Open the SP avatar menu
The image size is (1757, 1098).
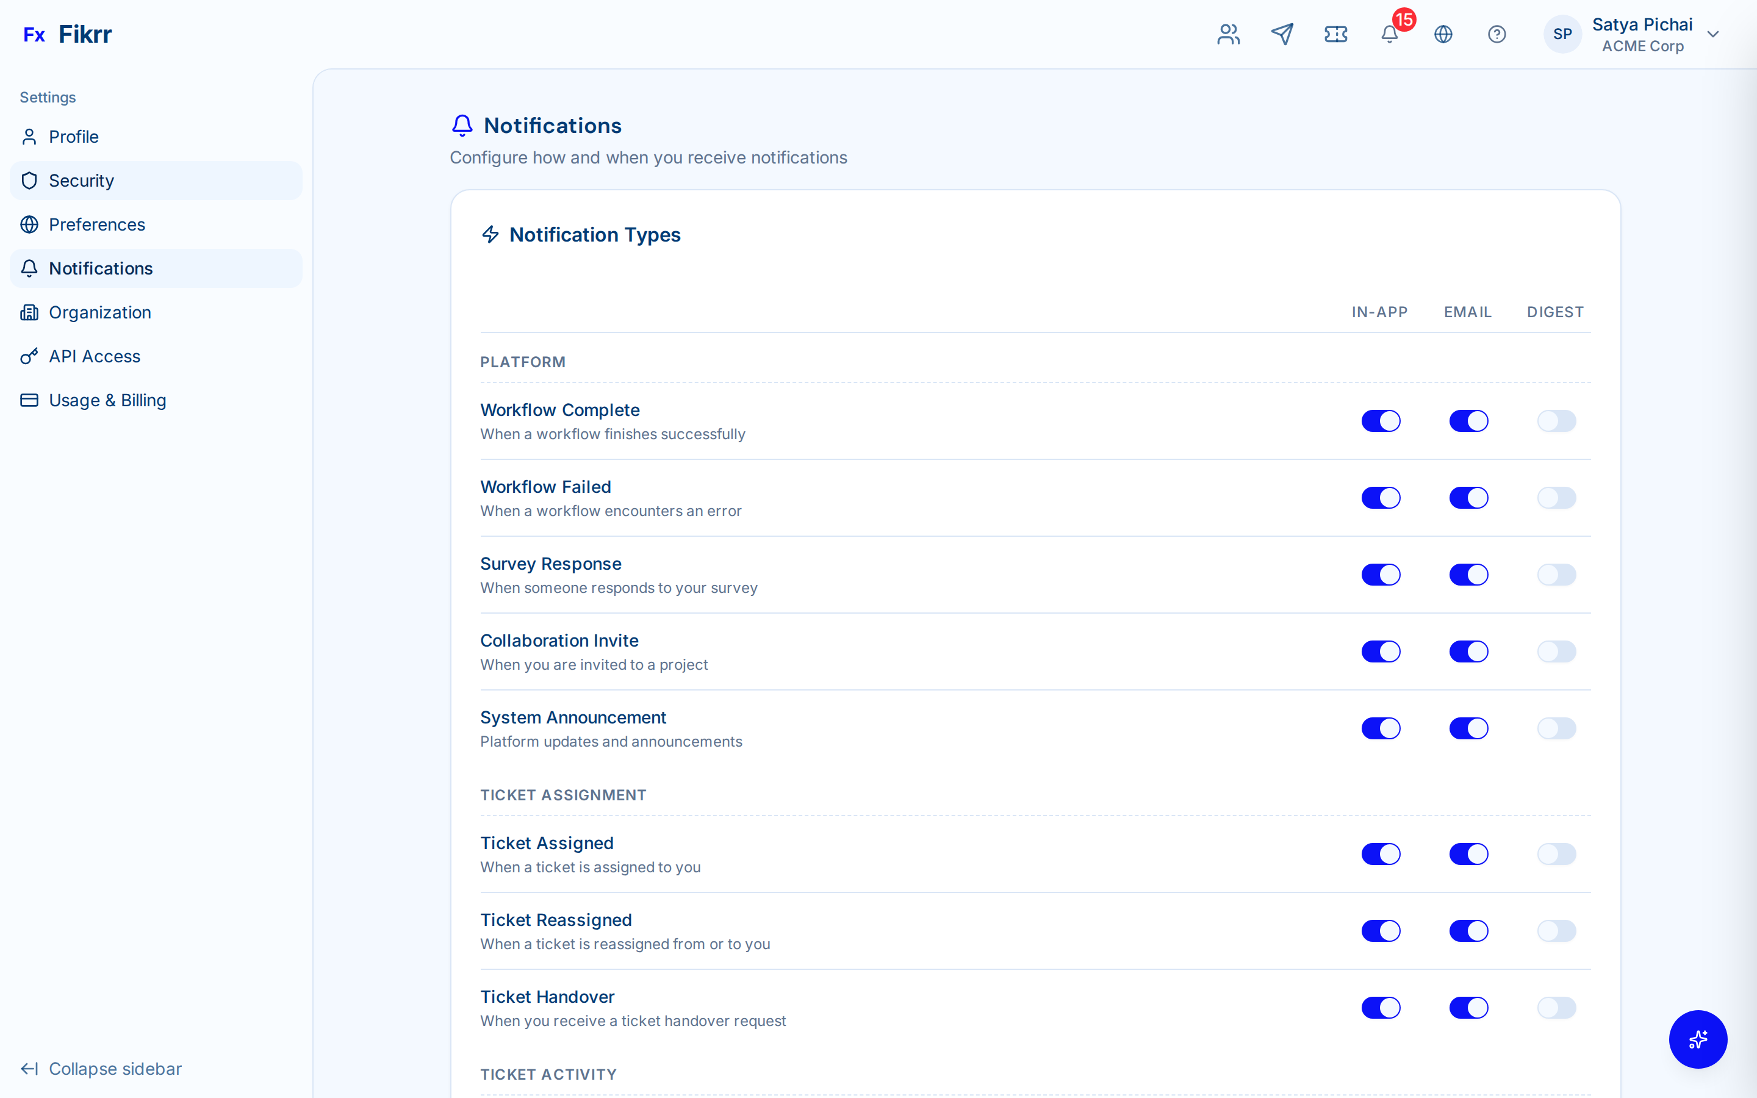pos(1562,34)
